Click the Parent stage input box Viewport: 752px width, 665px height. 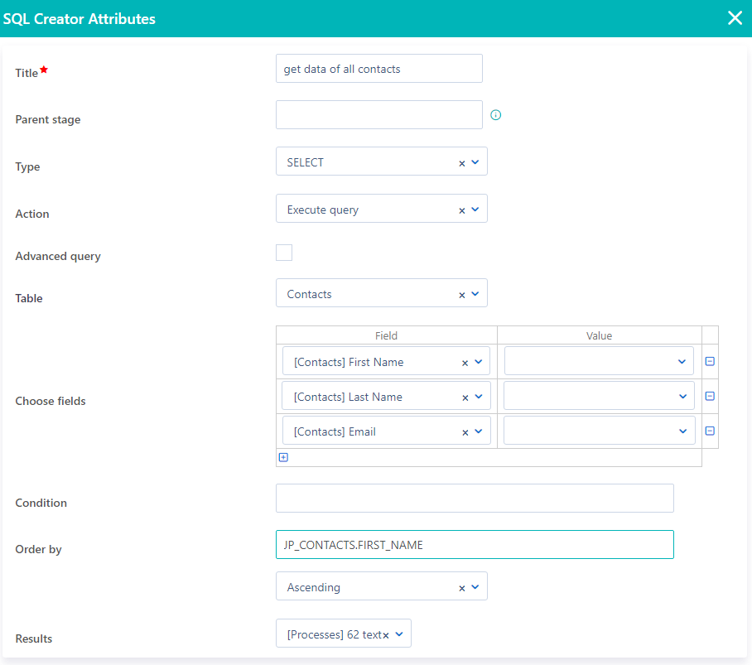(x=378, y=114)
